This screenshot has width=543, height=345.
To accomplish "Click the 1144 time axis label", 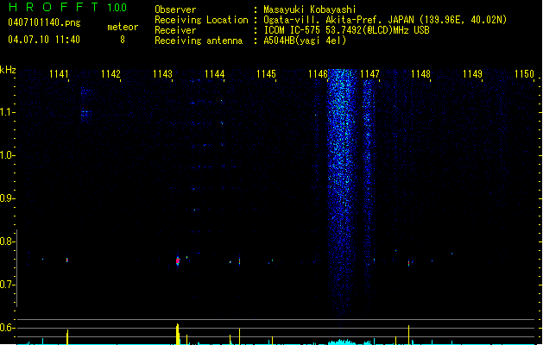I will click(214, 74).
